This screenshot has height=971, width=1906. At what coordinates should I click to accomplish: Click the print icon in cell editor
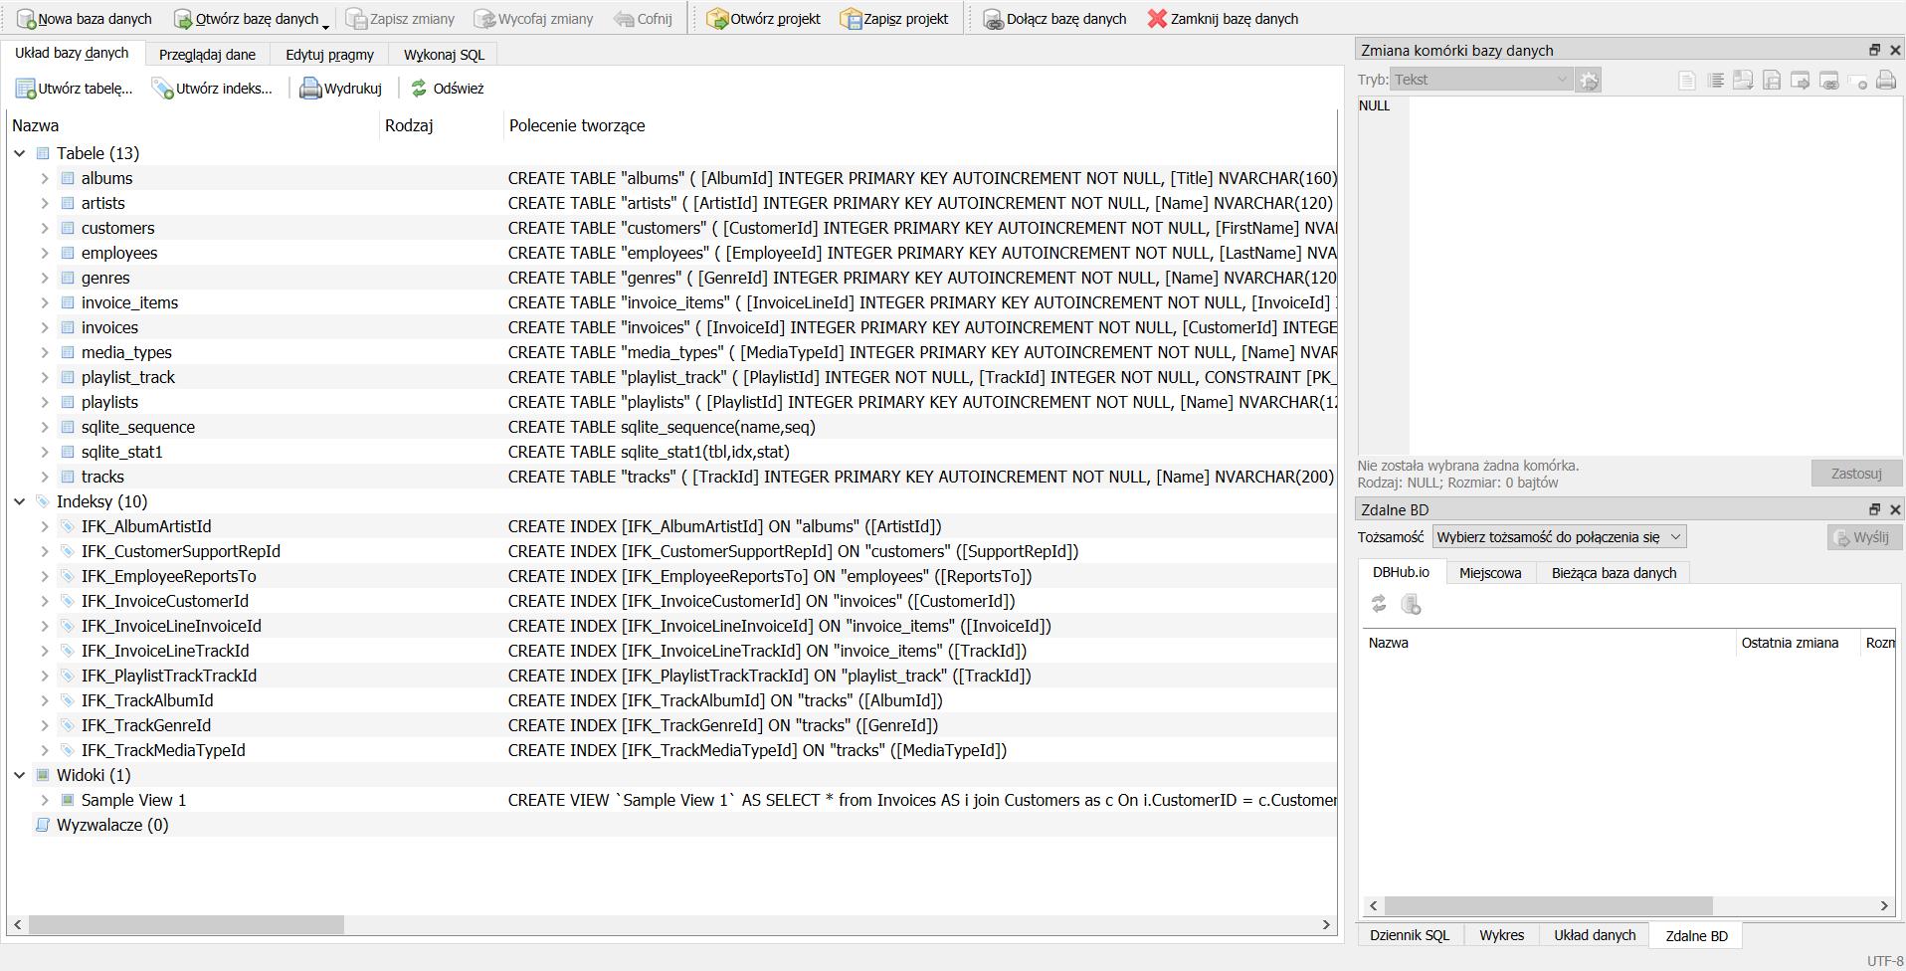point(1886,81)
